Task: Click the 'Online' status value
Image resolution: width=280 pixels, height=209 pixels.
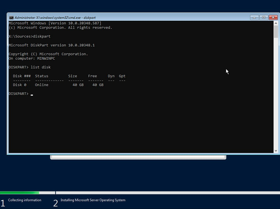Action: (x=41, y=85)
